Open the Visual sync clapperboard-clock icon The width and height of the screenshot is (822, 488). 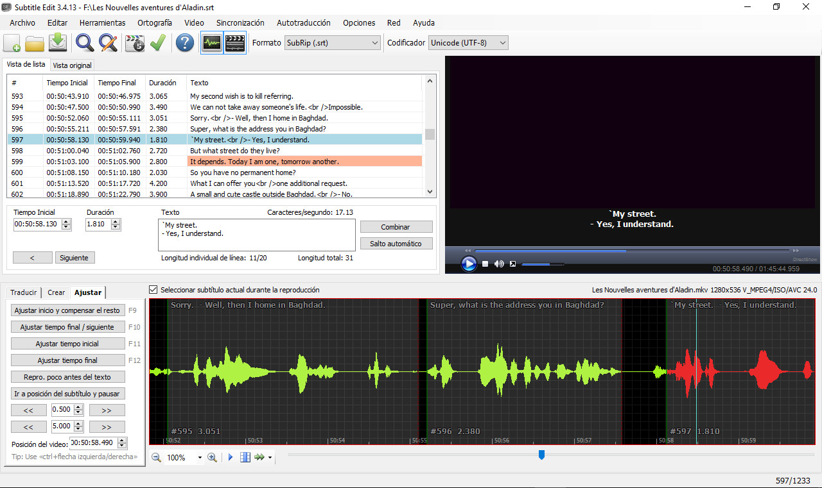point(135,43)
